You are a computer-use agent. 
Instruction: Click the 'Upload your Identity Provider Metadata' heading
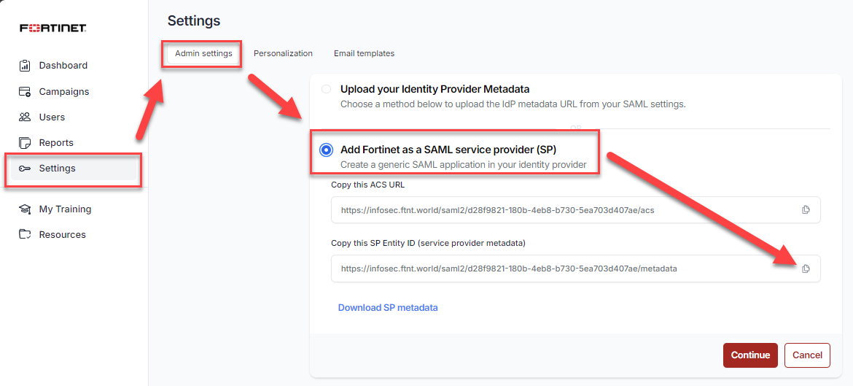pyautogui.click(x=435, y=89)
